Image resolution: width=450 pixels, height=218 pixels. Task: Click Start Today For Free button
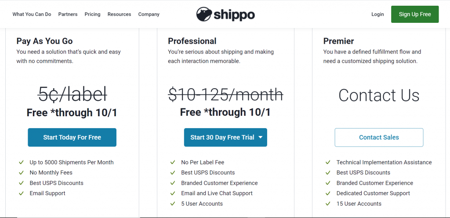click(x=72, y=137)
